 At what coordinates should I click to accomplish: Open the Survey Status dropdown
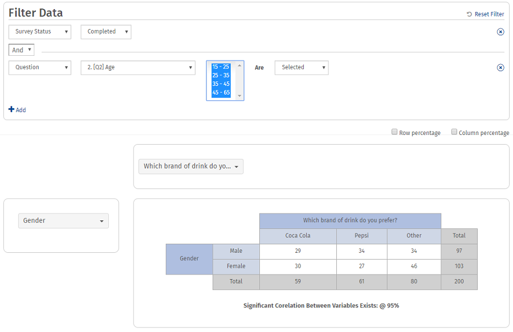coord(40,32)
